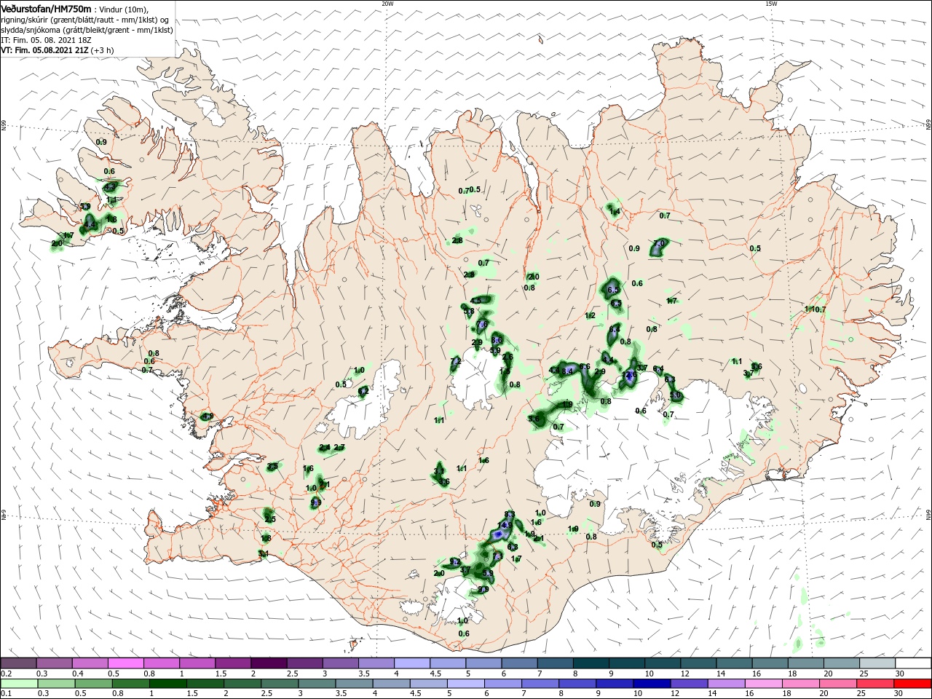Select the 4.9 precipitation value on the west coast
The image size is (932, 699).
point(208,416)
